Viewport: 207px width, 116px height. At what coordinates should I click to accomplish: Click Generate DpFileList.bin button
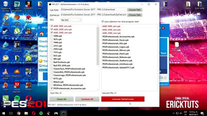pyautogui.click(x=123, y=99)
